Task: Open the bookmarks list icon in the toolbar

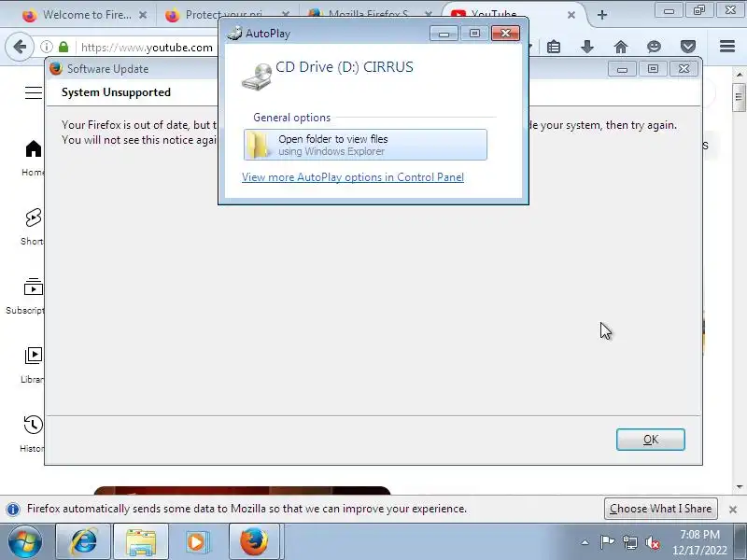Action: [x=554, y=47]
